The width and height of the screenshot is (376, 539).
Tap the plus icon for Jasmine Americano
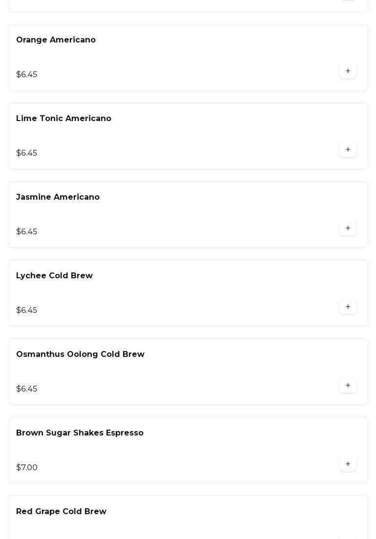(348, 228)
